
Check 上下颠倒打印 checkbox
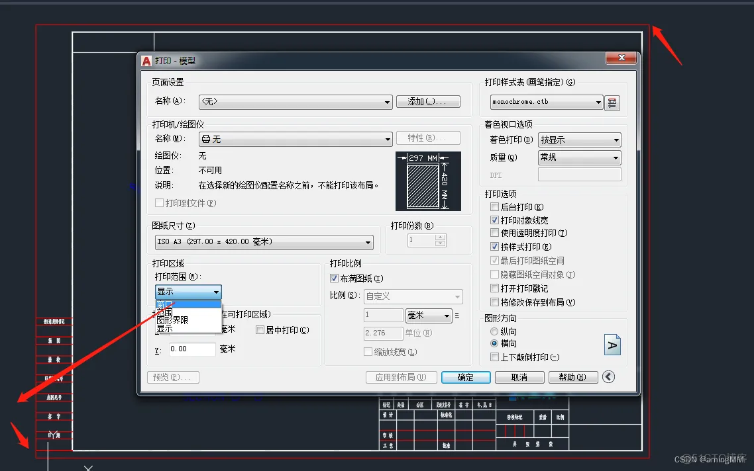pos(494,357)
